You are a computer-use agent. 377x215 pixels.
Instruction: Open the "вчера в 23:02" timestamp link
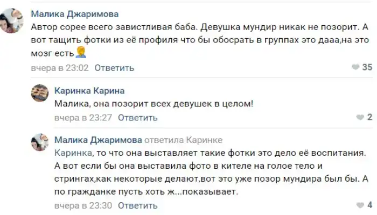click(x=60, y=68)
